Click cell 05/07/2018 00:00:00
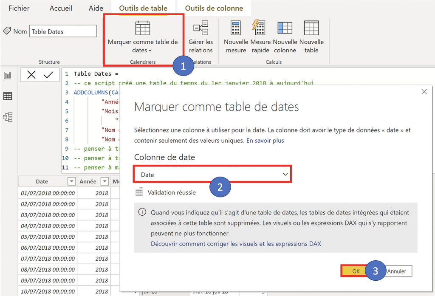The width and height of the screenshot is (435, 296). point(48,237)
